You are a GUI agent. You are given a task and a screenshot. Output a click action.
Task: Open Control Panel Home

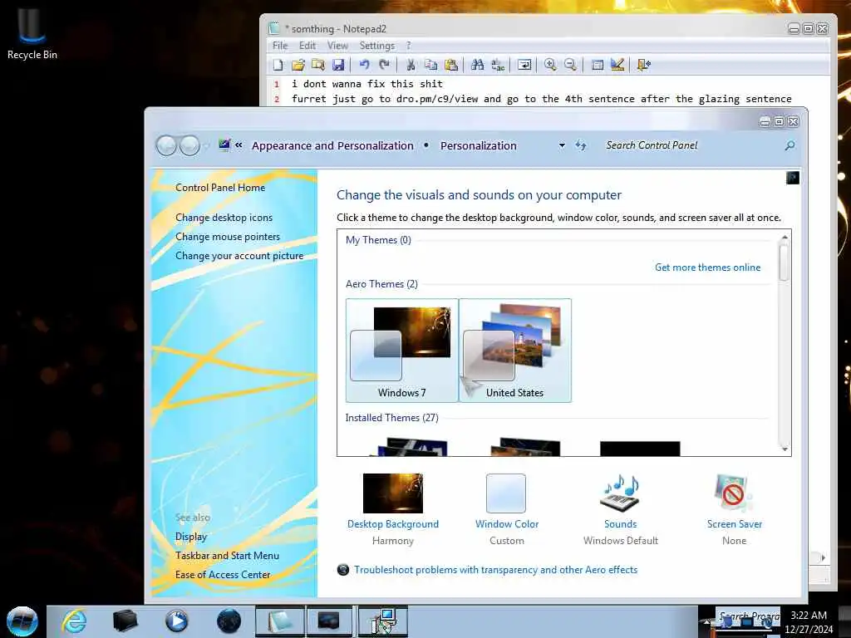220,188
